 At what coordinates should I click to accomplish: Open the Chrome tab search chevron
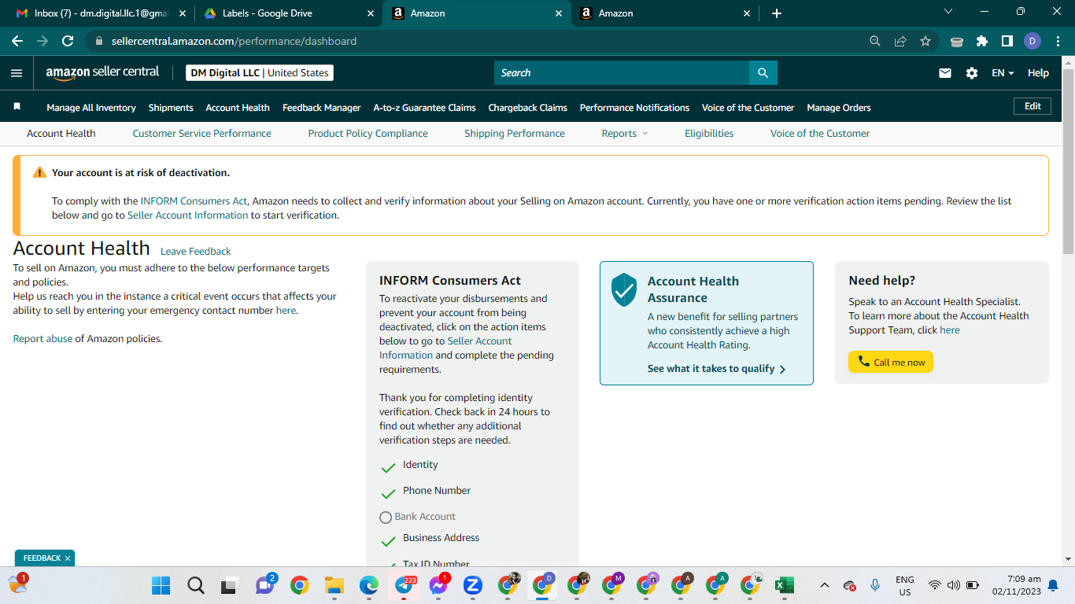(x=948, y=12)
